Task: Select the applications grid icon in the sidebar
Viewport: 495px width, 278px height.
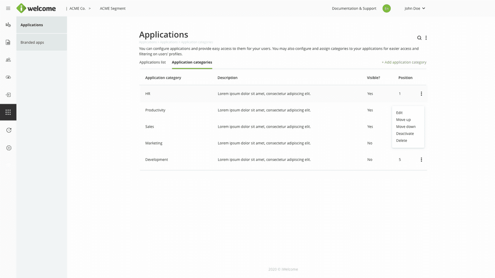Action: pyautogui.click(x=8, y=112)
